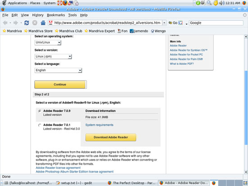Open Adobe Reader license agreement link

click(58, 168)
